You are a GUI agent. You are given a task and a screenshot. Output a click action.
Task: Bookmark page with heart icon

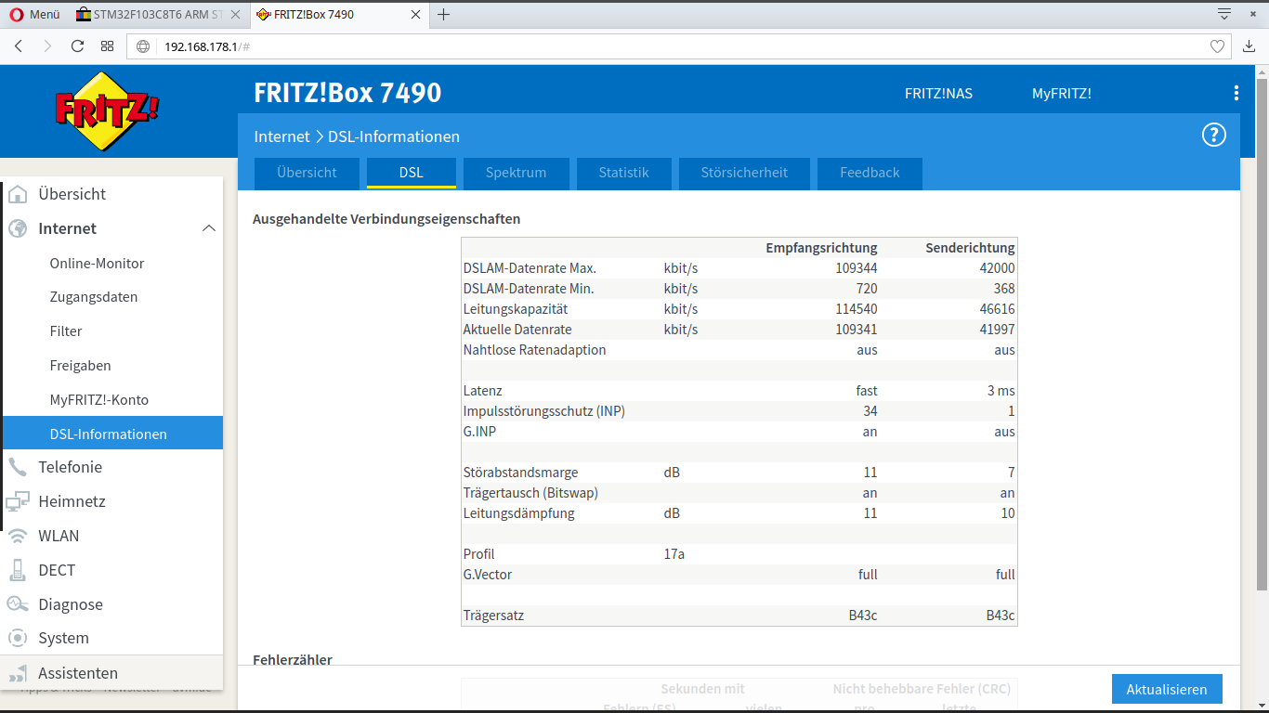(1217, 46)
